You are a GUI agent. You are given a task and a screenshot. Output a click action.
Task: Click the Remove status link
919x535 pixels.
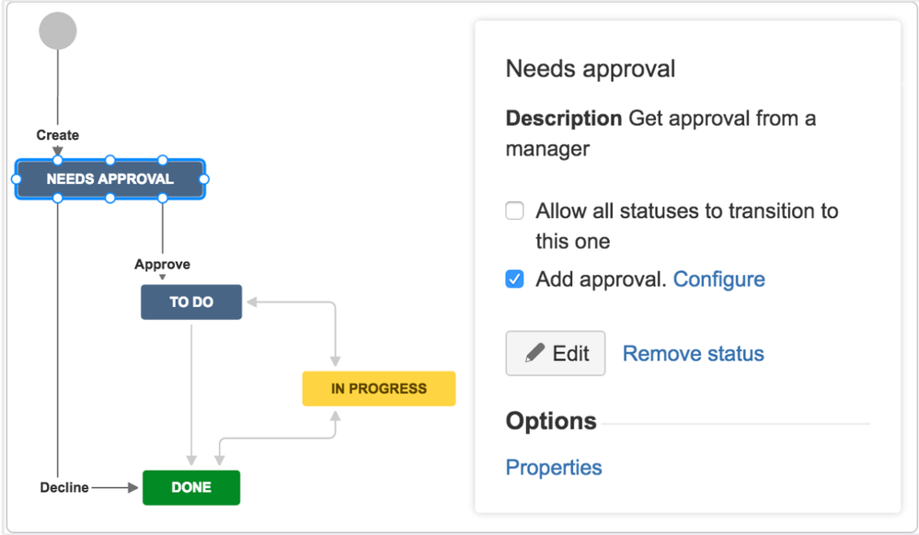tap(693, 354)
